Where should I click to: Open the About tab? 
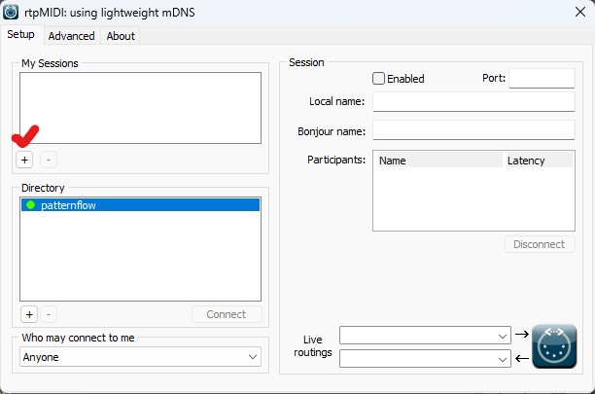121,36
